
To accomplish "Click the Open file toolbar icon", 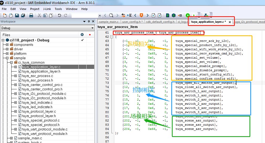I will click(11, 15).
